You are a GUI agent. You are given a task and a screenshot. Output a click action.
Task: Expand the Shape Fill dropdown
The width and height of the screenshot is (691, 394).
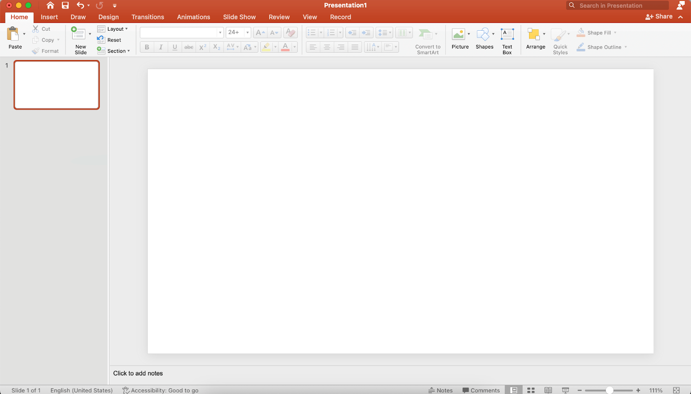point(615,32)
